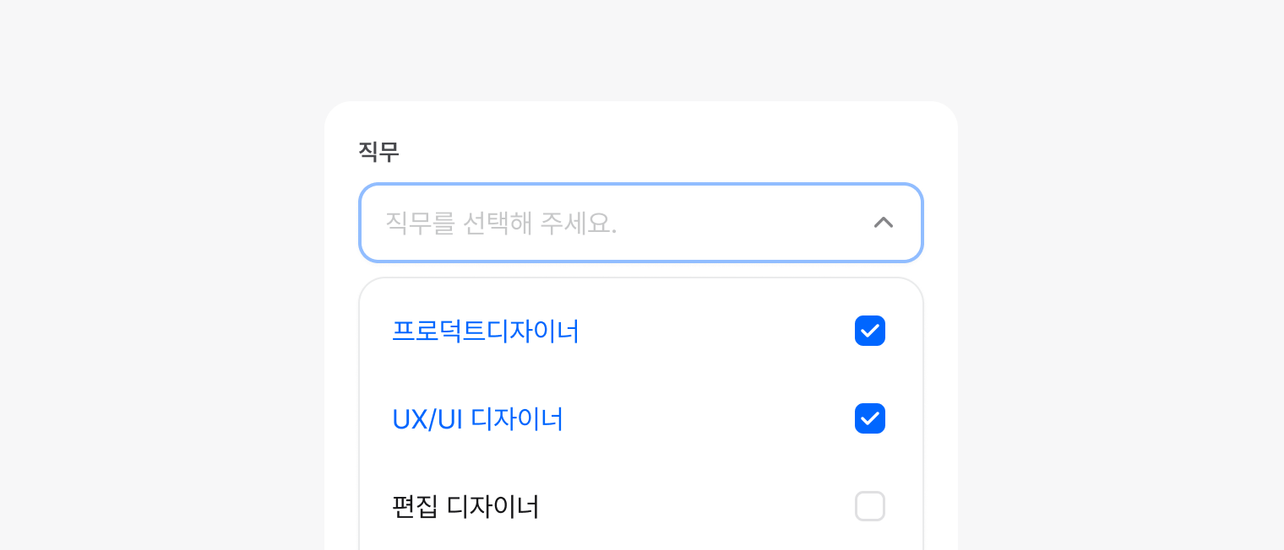This screenshot has height=550, width=1284.
Task: Click the 직무 field label
Action: click(x=378, y=152)
